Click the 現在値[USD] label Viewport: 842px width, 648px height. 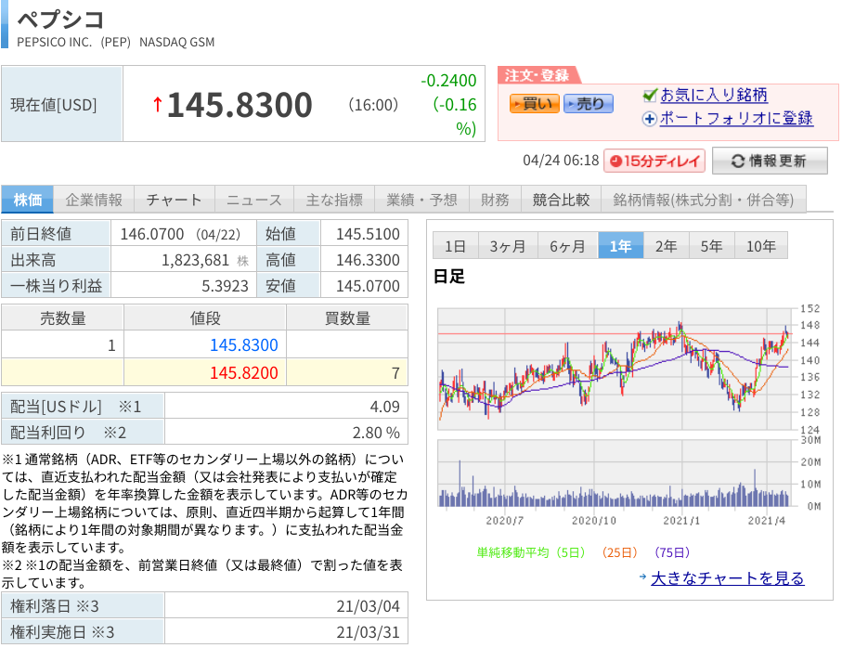click(x=54, y=105)
